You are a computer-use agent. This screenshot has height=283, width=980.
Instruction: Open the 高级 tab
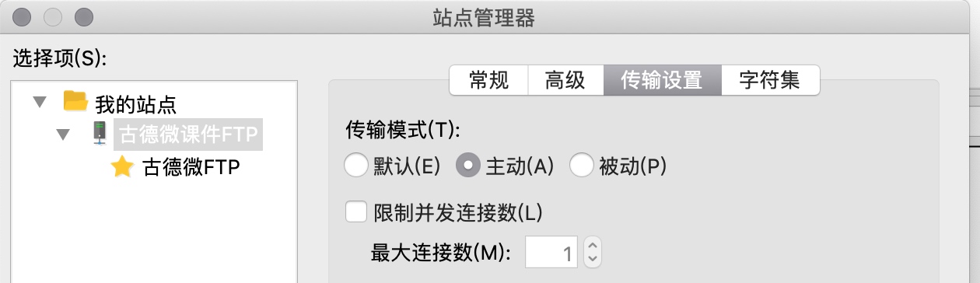pos(565,80)
